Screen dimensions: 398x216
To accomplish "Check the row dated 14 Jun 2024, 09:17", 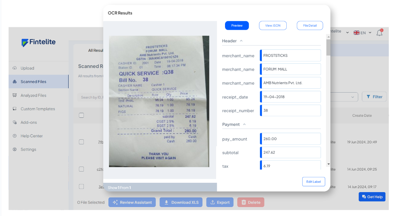I will [x=81, y=187].
